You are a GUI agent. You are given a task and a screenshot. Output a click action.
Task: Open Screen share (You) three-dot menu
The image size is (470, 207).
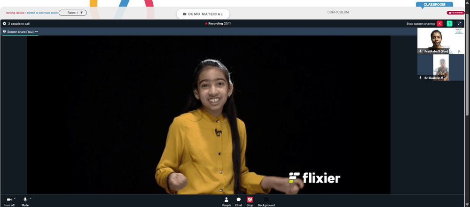[37, 31]
